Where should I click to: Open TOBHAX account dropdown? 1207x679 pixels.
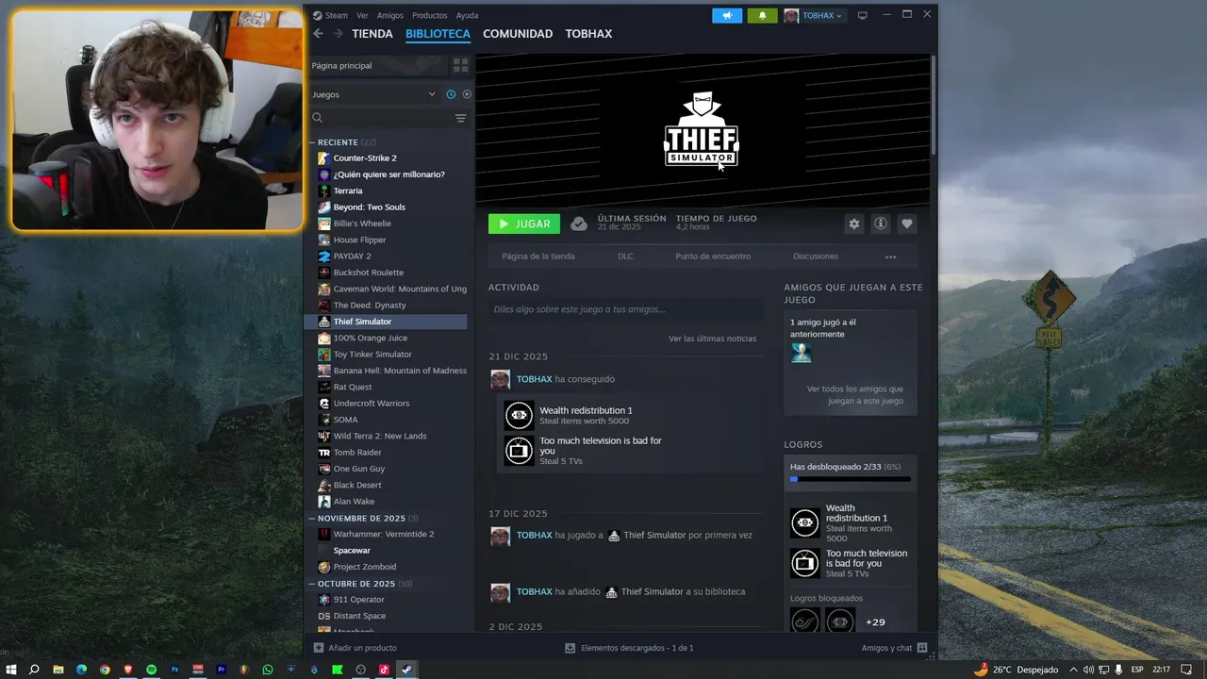(814, 15)
